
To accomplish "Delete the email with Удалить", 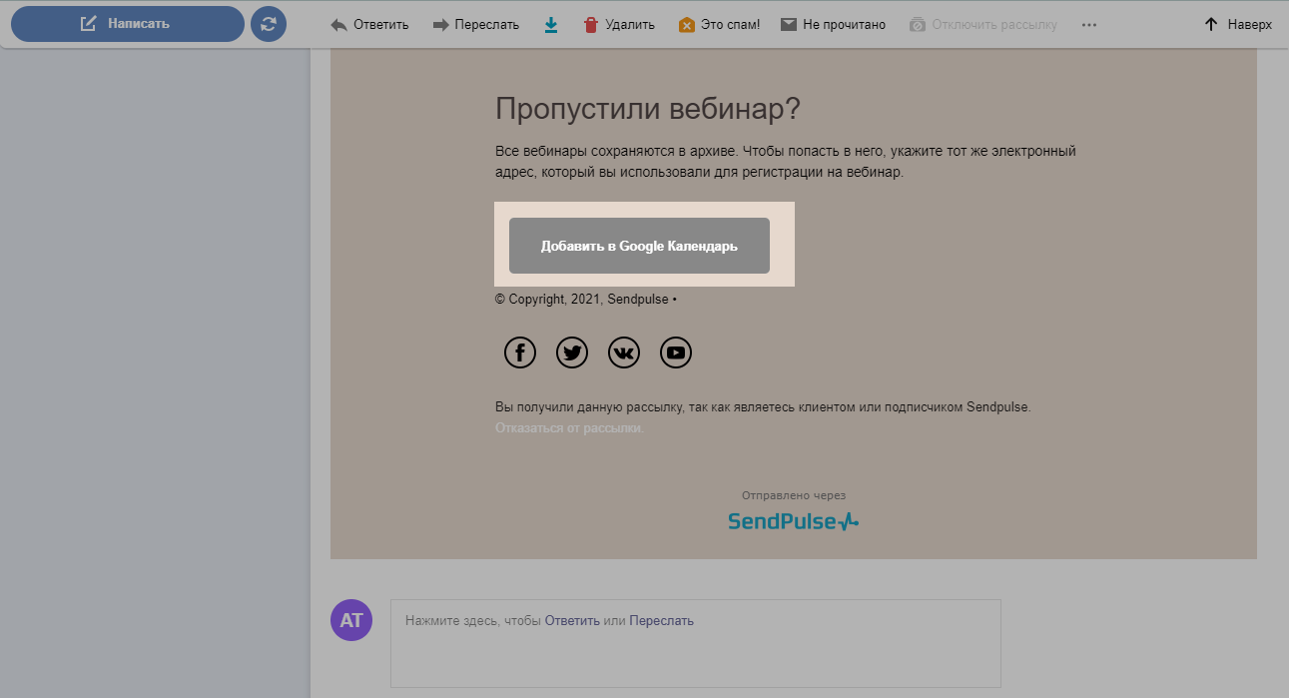I will pyautogui.click(x=618, y=25).
